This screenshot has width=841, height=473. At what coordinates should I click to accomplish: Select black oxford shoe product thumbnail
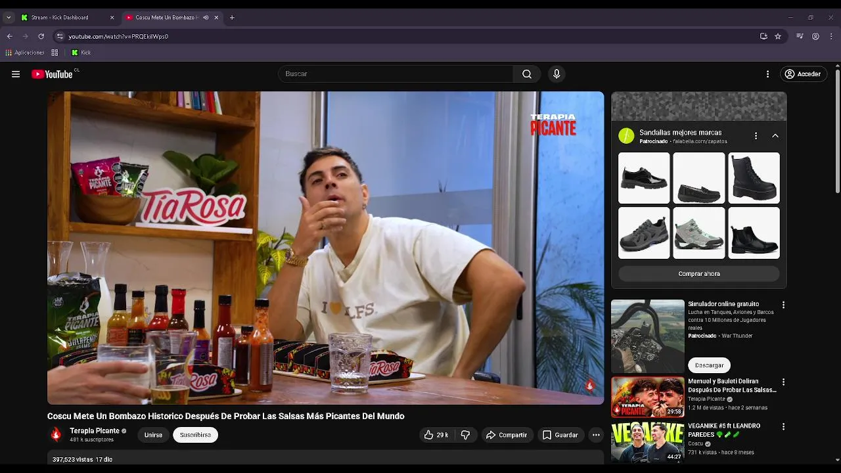[x=644, y=178]
